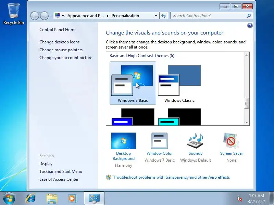The height and width of the screenshot is (205, 274).
Task: Go to Control Panel Home
Action: [x=58, y=30]
